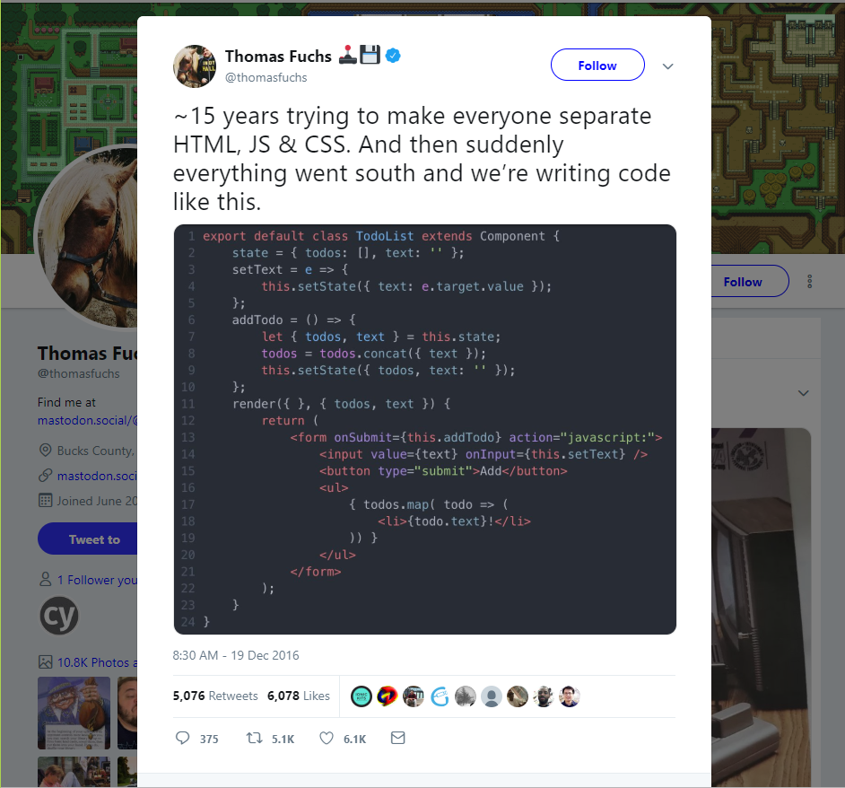The width and height of the screenshot is (845, 788).
Task: Open the tweet options chevron dropdown
Action: click(667, 66)
